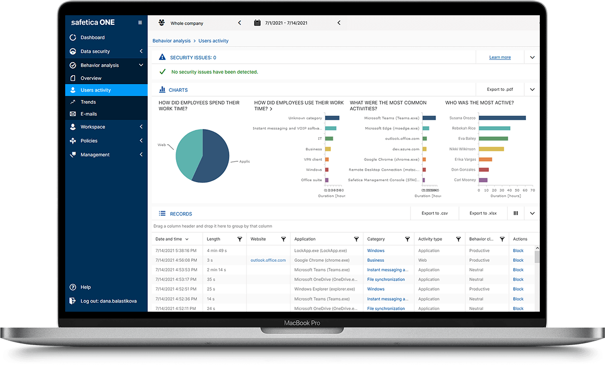Collapse the Charts section
The width and height of the screenshot is (605, 365).
532,89
